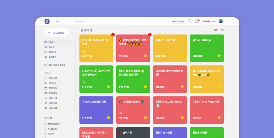Open 전체 일정 calendar item
274x138 pixels.
click(53, 88)
